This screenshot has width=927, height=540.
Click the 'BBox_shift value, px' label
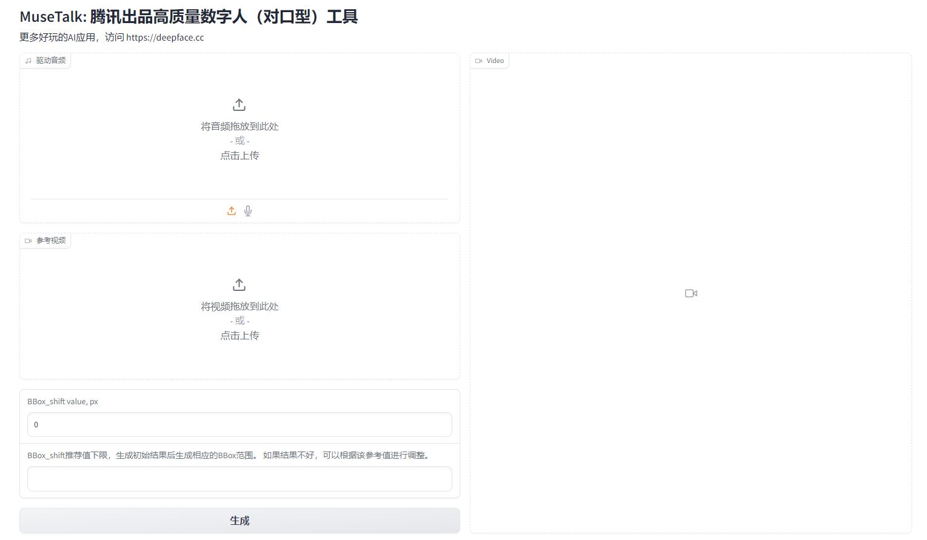pyautogui.click(x=62, y=402)
